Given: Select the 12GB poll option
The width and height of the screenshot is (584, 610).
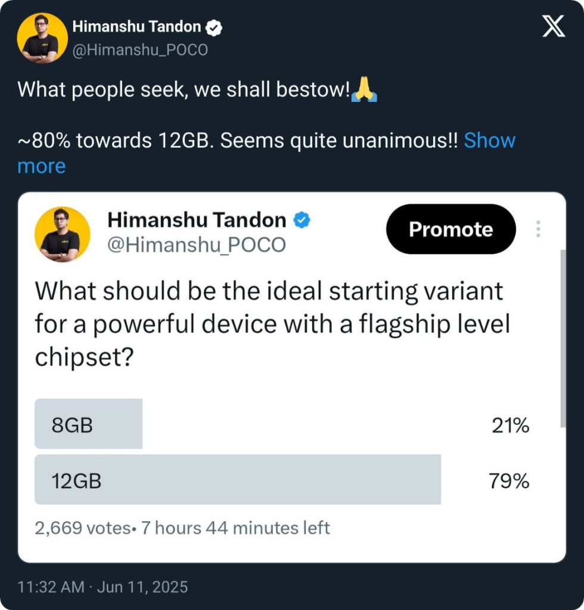Looking at the screenshot, I should pyautogui.click(x=238, y=480).
